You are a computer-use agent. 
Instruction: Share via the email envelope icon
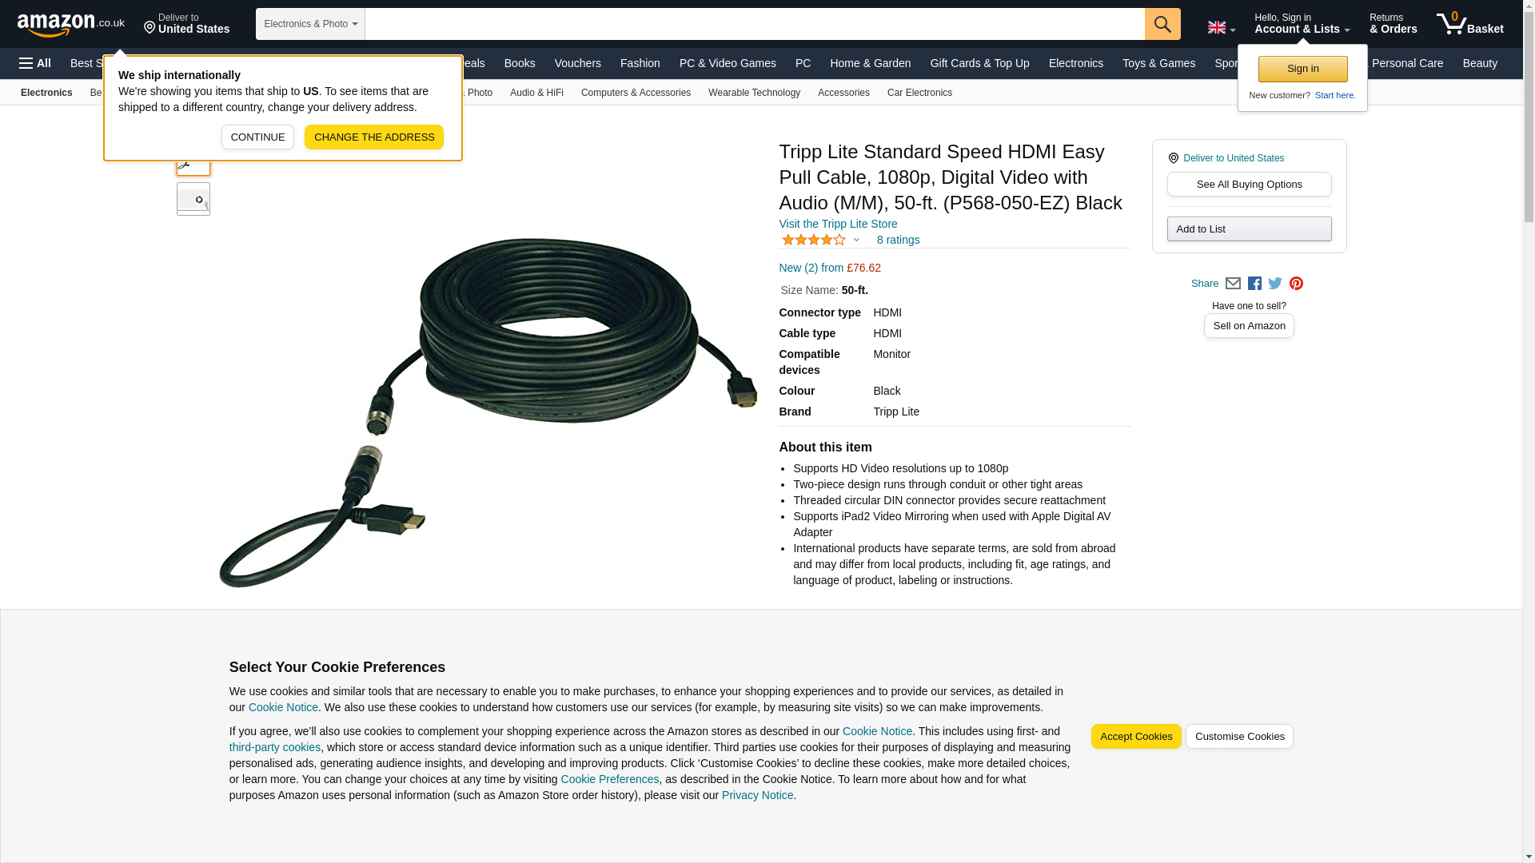tap(1233, 284)
